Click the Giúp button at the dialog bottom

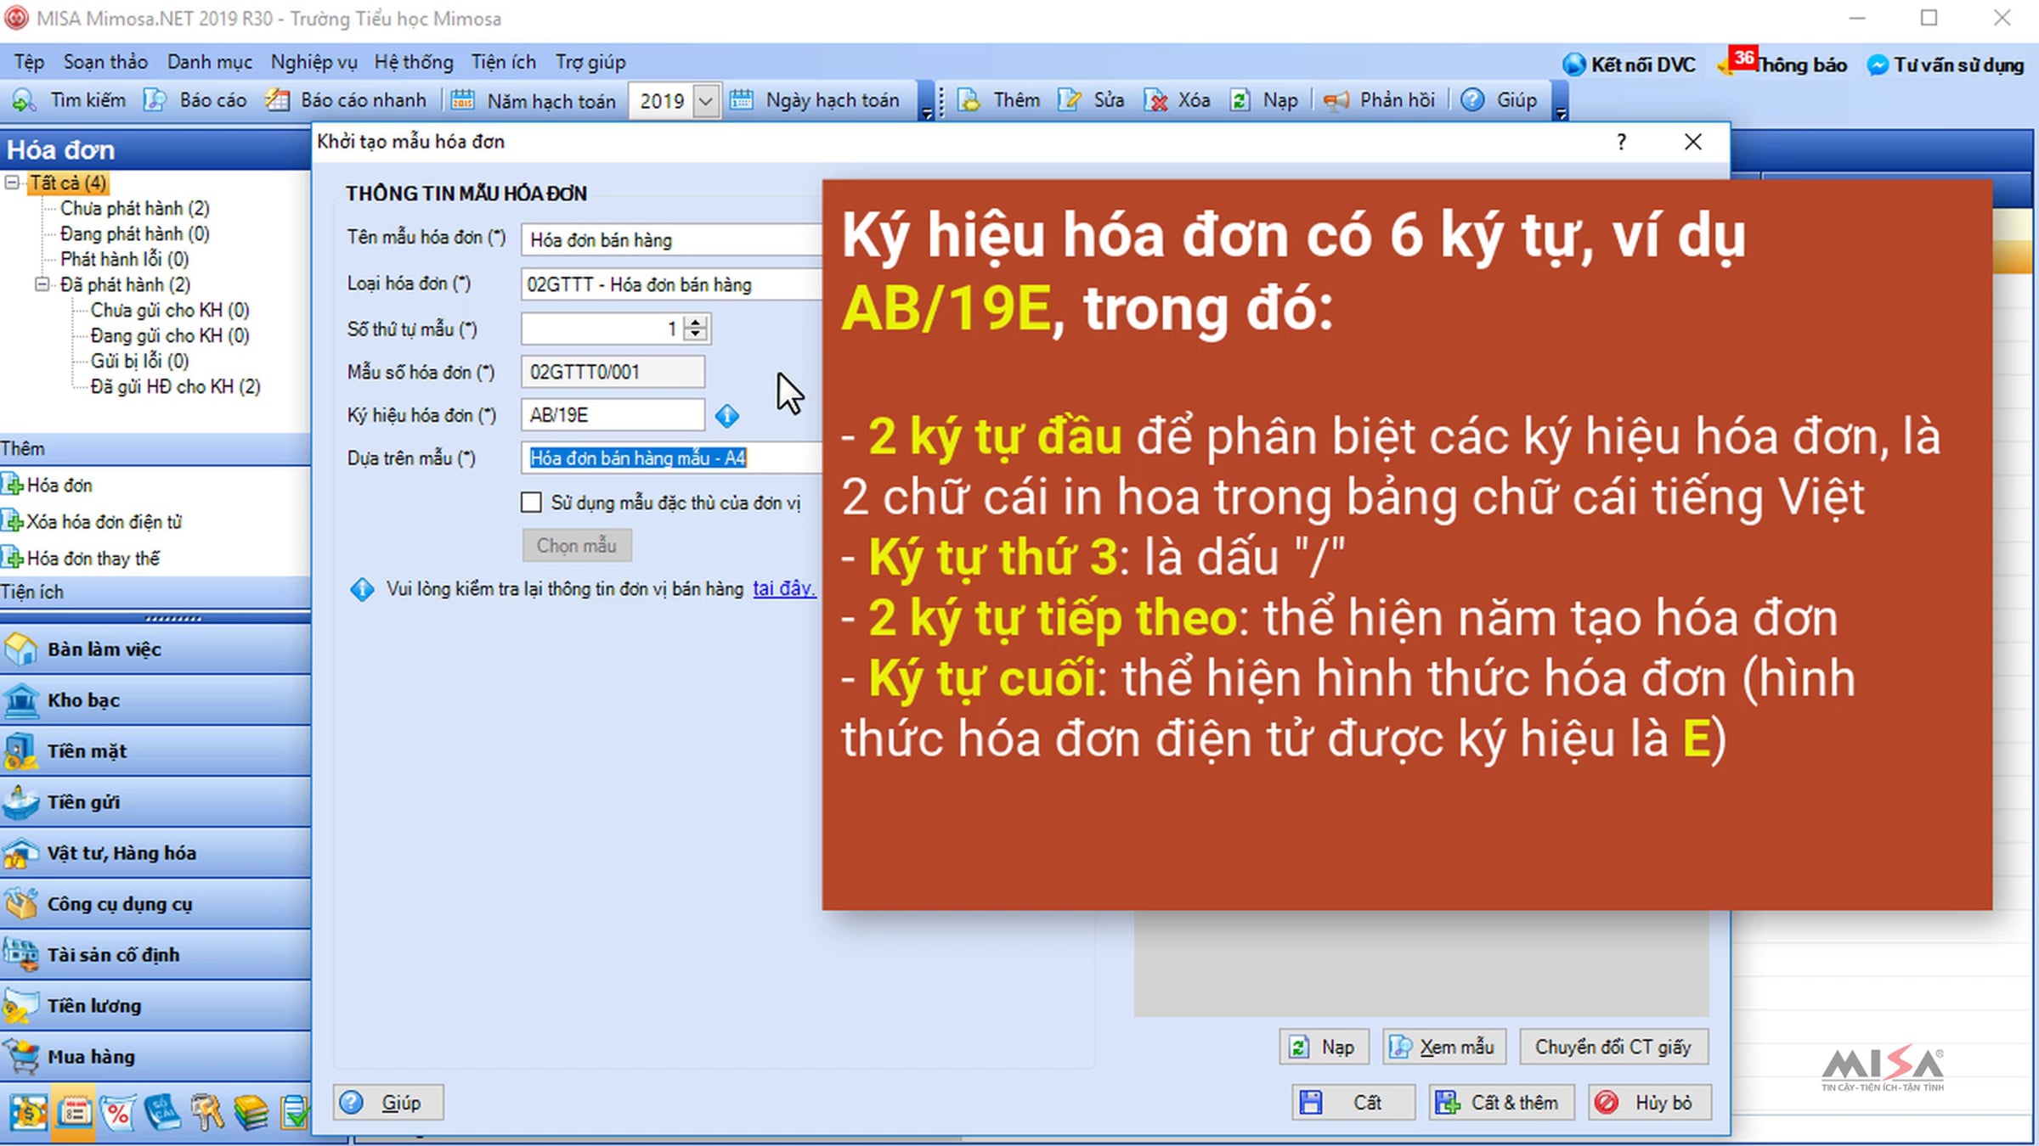click(x=388, y=1103)
